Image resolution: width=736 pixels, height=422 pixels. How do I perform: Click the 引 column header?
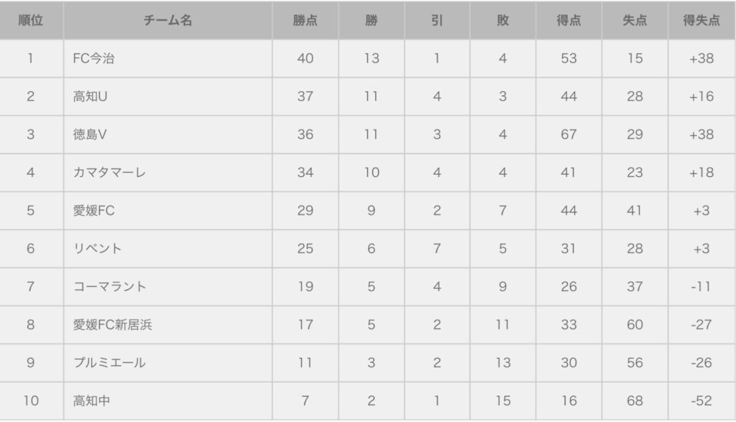click(437, 20)
